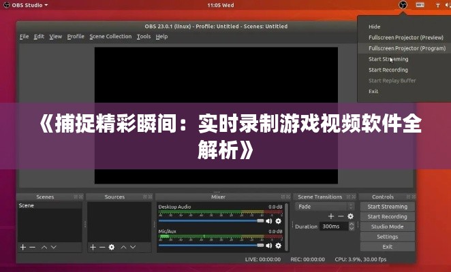Screen dimensions: 451x272
Task: Open Desktop Audio settings gear
Action: point(278,221)
